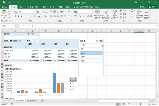Switch to the 数式 ribbon tab
Image resolution: width=159 pixels, height=106 pixels.
(x=44, y=7)
